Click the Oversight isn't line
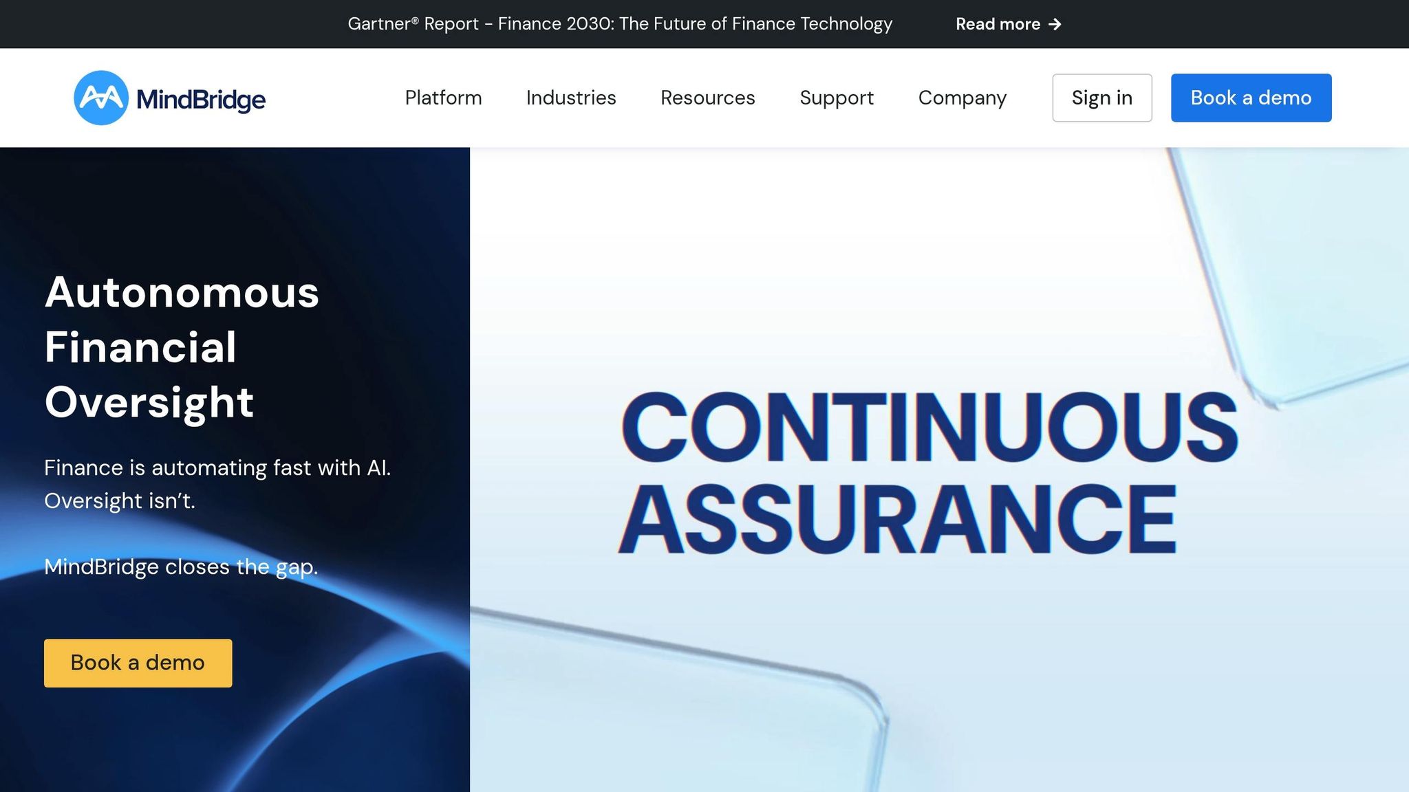This screenshot has height=792, width=1409. [x=120, y=501]
